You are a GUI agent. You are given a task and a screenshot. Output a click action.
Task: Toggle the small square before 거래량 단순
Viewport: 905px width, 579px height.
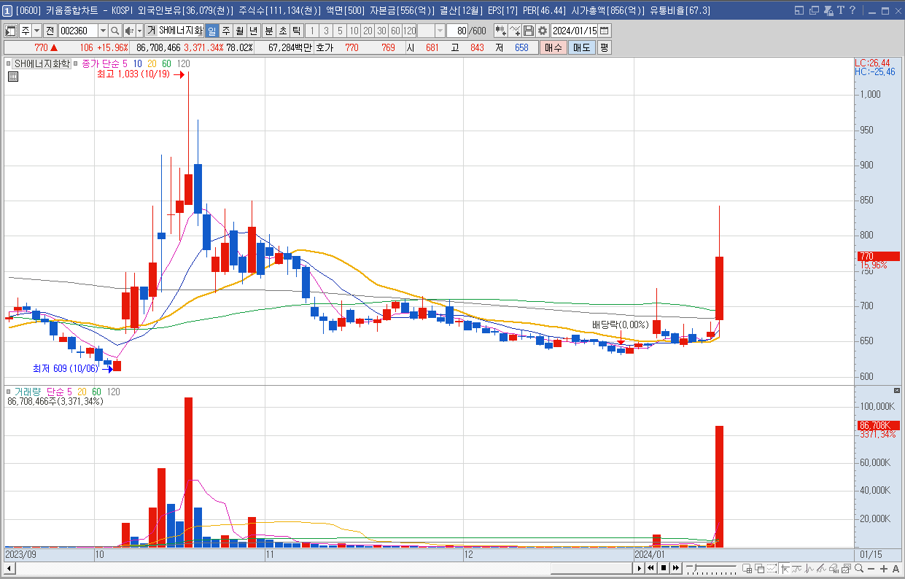click(8, 392)
